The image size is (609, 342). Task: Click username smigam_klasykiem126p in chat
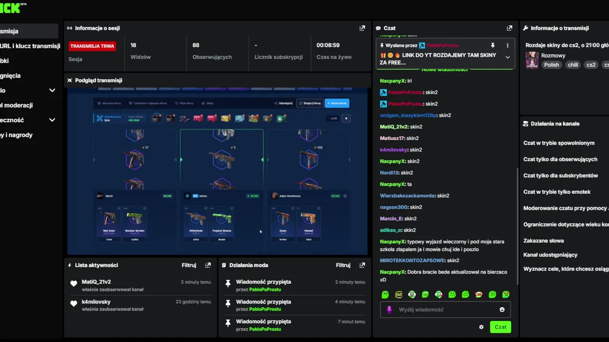point(408,115)
